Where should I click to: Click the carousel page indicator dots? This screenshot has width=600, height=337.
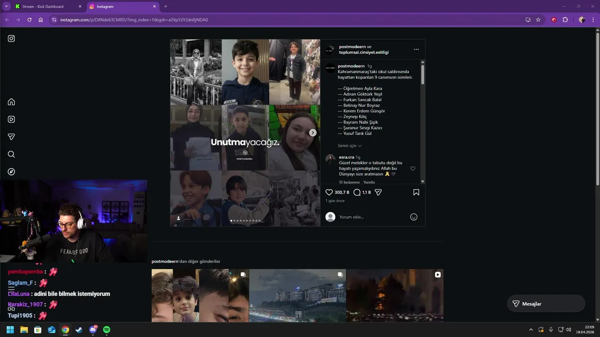246,220
